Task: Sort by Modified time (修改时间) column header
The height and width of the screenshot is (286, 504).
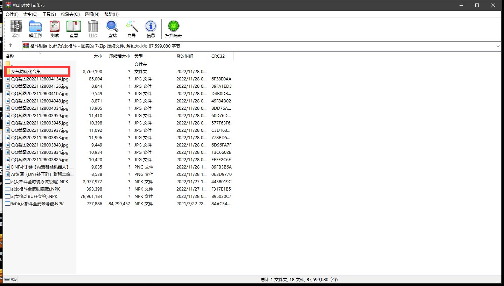Action: tap(184, 56)
